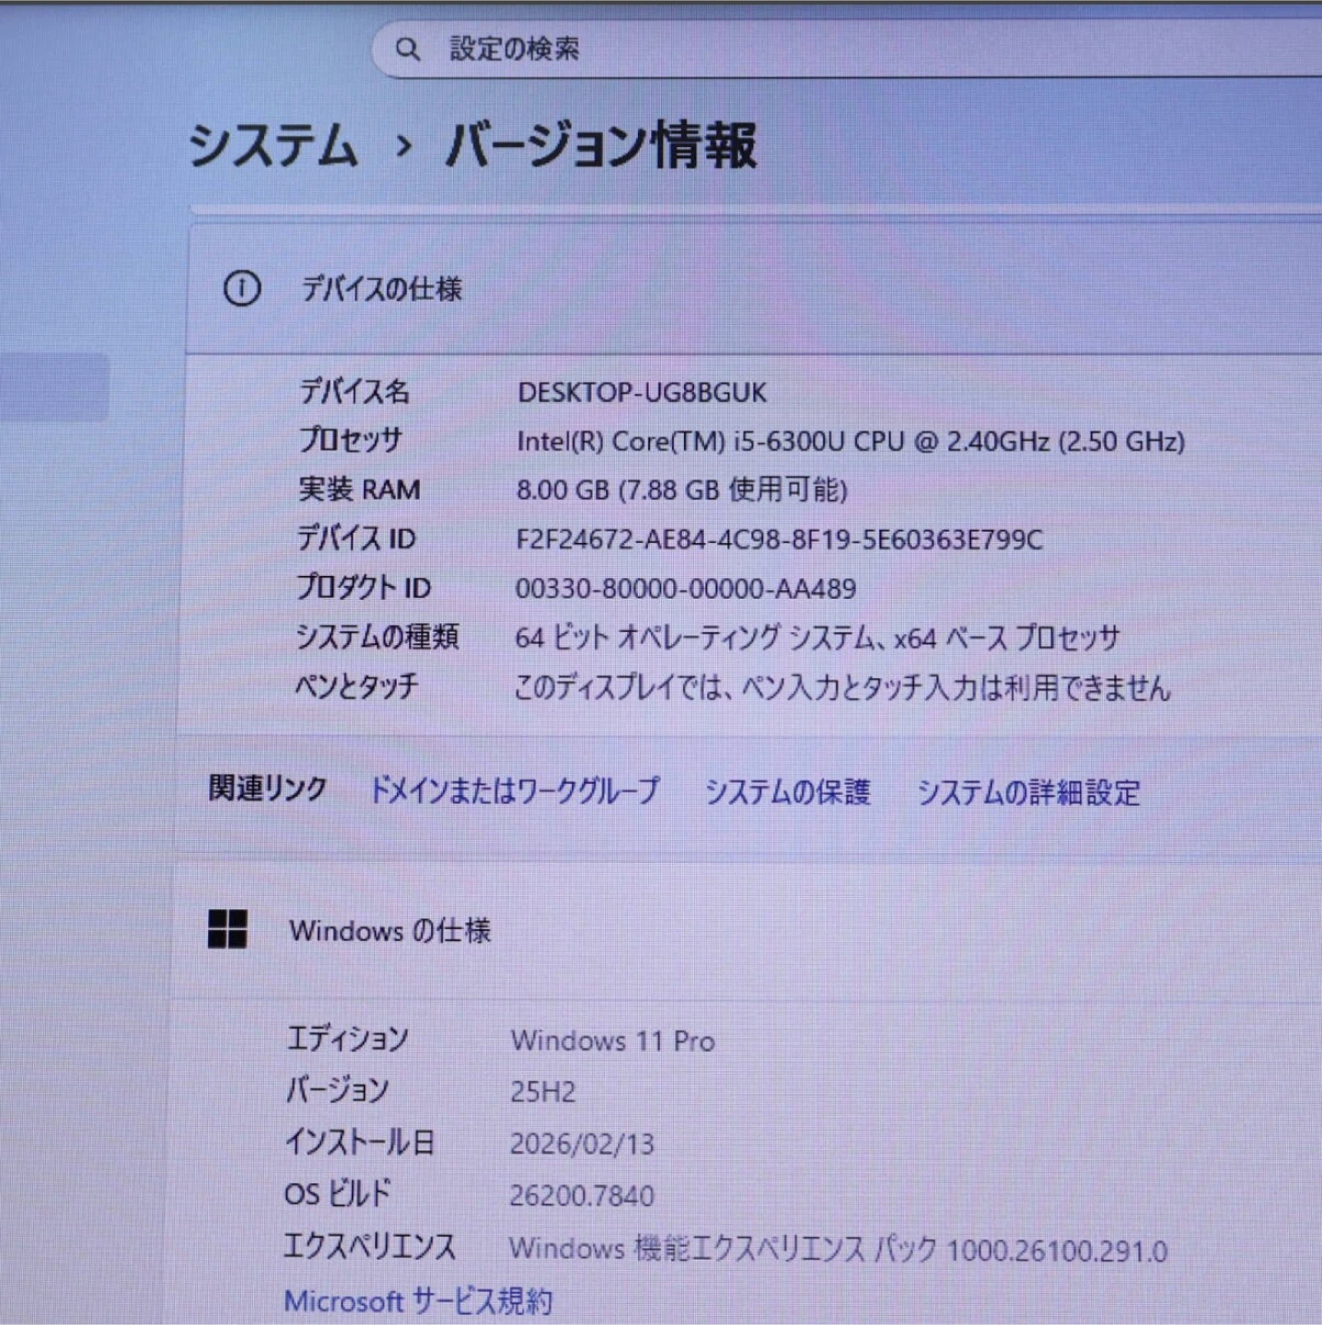Open Microsoft サービス規約 link
1322x1325 pixels.
[418, 1301]
